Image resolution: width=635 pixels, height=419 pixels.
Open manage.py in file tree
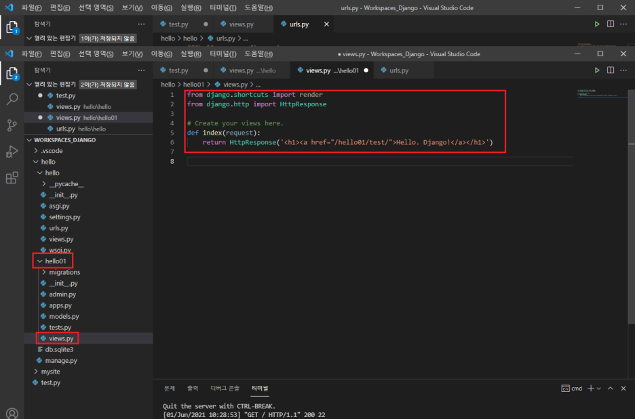click(x=61, y=361)
